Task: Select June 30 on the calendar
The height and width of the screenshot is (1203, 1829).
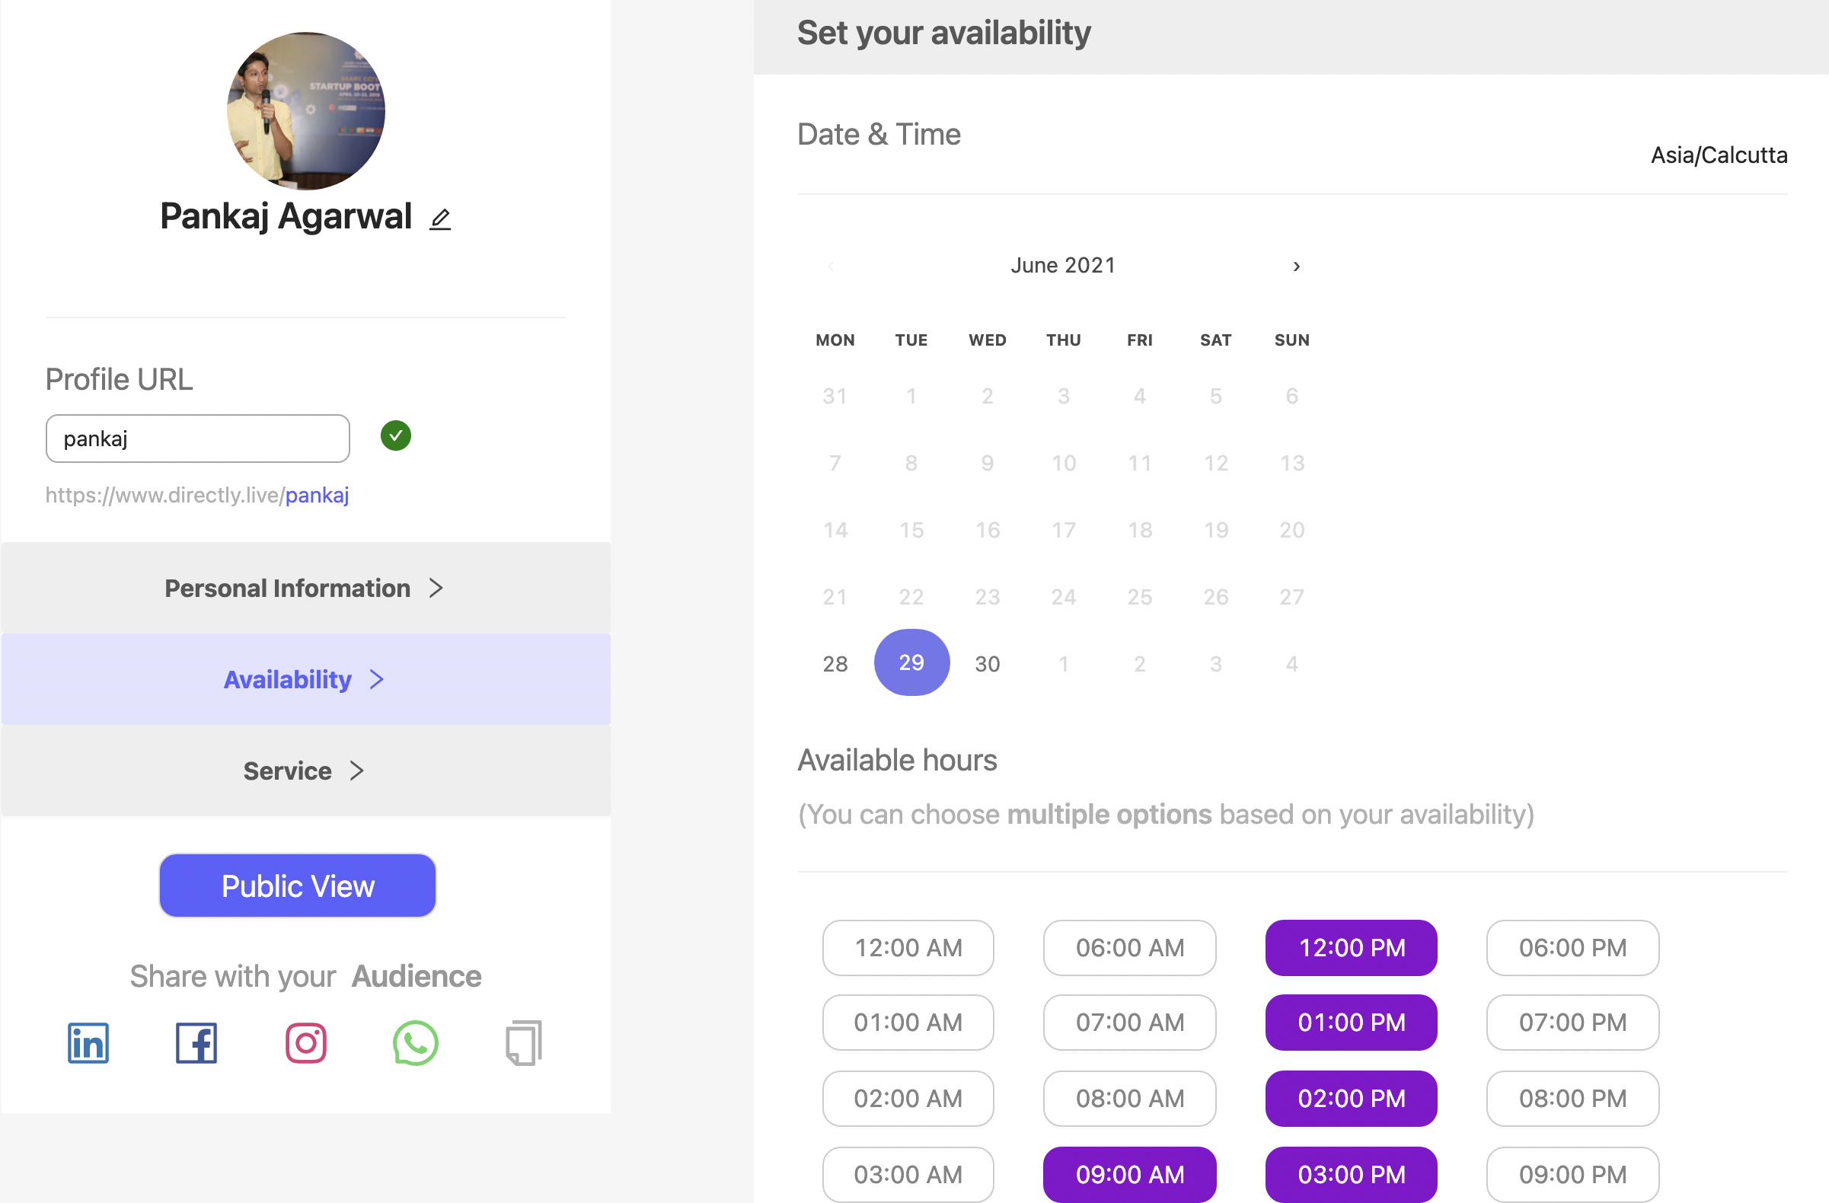Action: pyautogui.click(x=988, y=663)
